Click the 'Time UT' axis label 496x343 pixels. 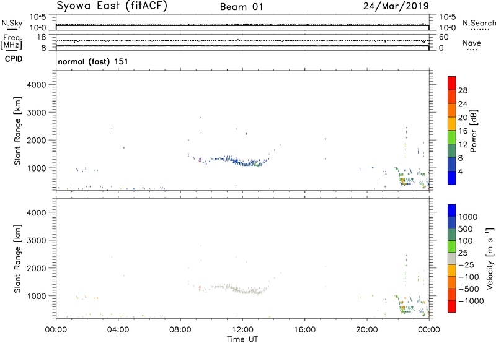[242, 339]
